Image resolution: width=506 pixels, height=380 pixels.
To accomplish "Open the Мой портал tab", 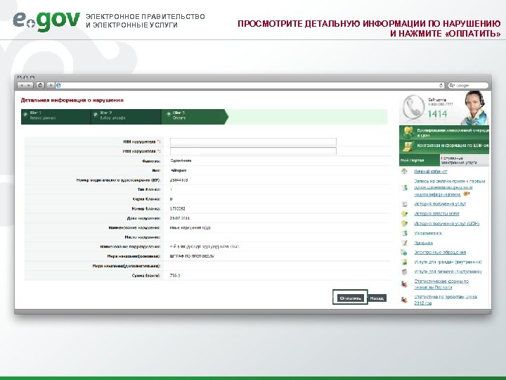I will pos(419,160).
